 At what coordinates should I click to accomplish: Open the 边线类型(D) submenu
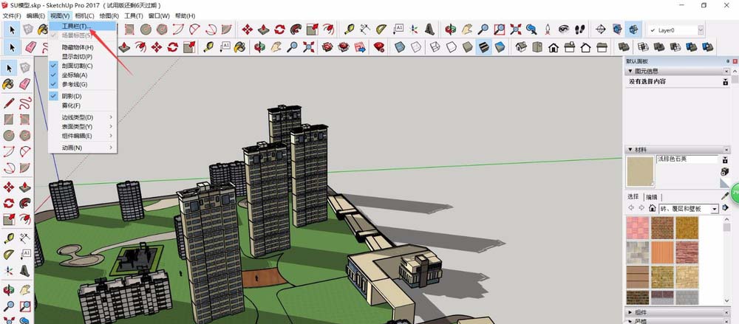83,117
